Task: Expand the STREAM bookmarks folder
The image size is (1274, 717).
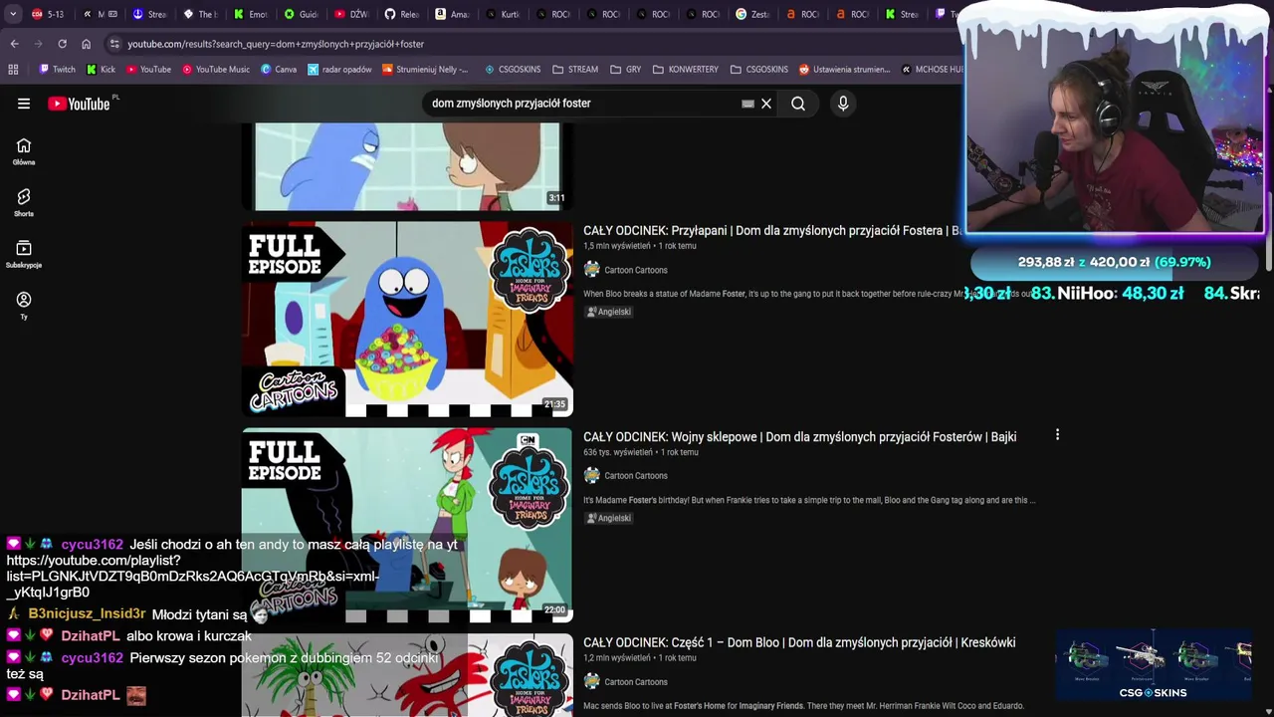Action: [x=575, y=70]
